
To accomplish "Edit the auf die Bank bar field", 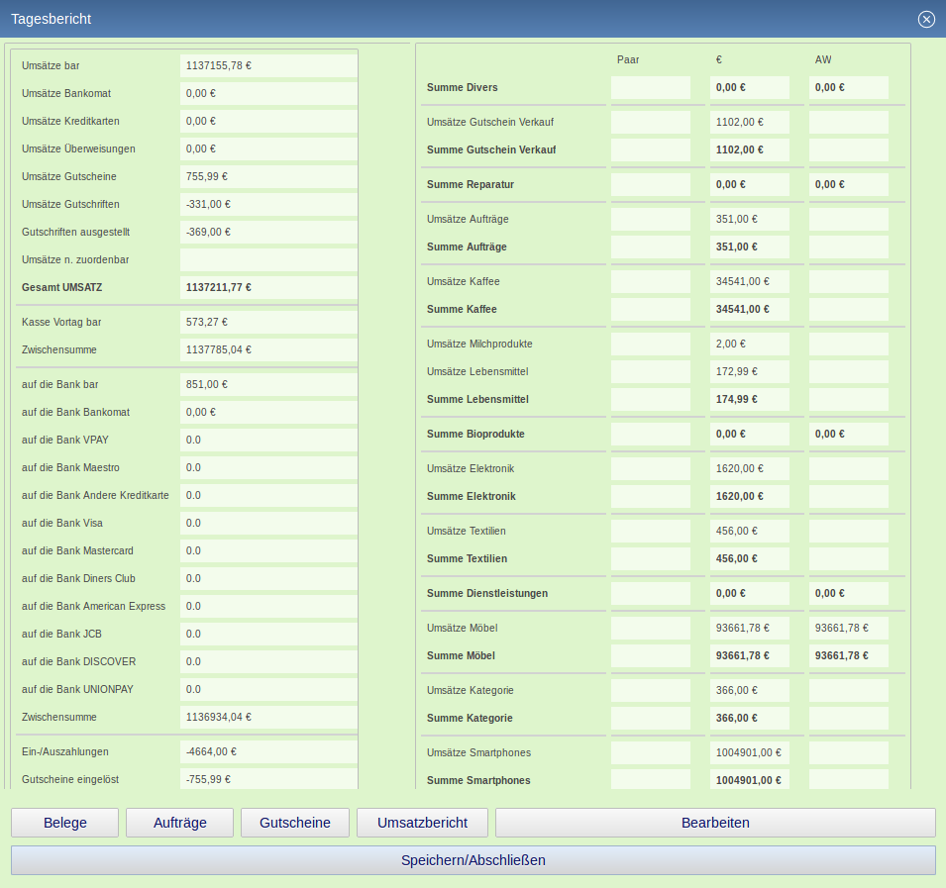I will pos(267,384).
